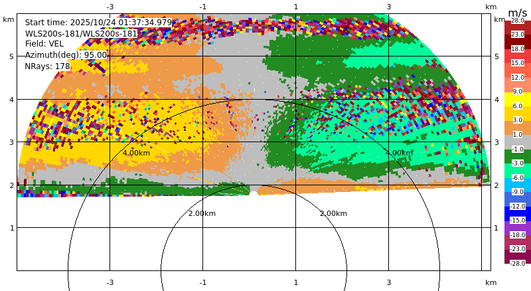Click the left 4.00km range ring label
The width and height of the screenshot is (531, 291).
(x=136, y=153)
